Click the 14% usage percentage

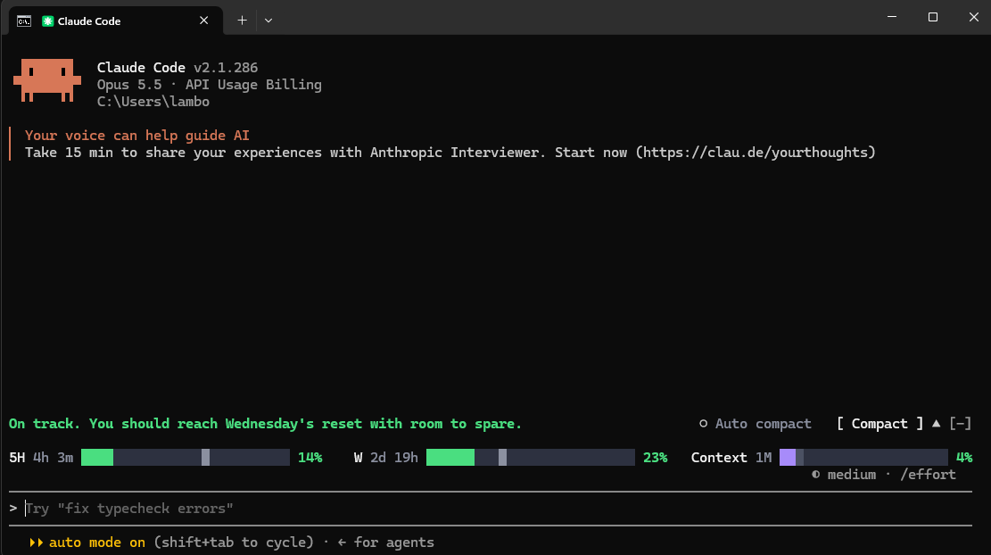(x=310, y=457)
